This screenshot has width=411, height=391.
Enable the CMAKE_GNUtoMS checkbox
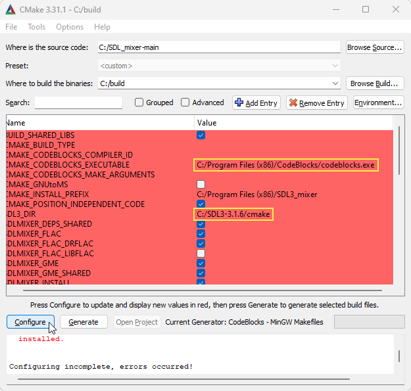[201, 185]
